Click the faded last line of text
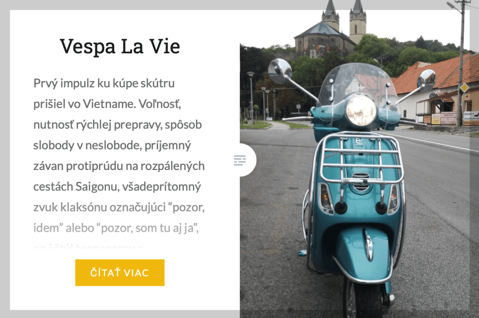 click(x=88, y=246)
